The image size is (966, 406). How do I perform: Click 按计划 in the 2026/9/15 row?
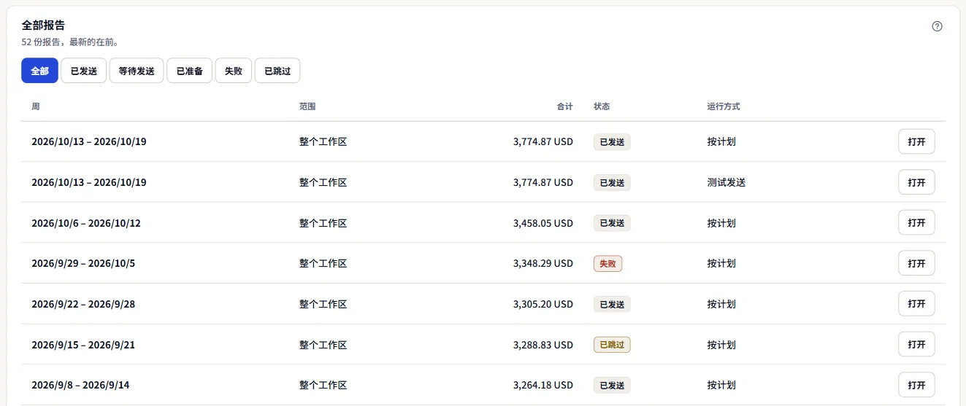point(721,345)
